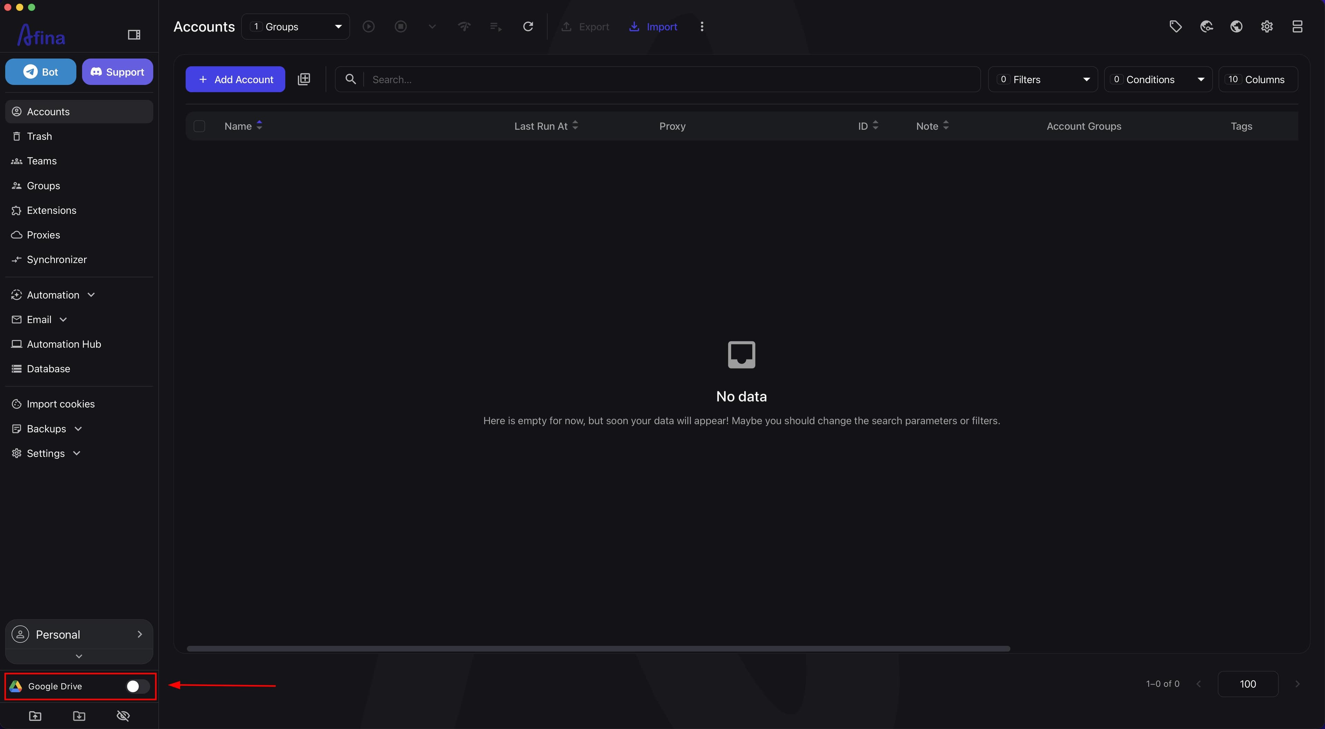Image resolution: width=1325 pixels, height=729 pixels.
Task: Click the Proxy column header
Action: tap(672, 126)
